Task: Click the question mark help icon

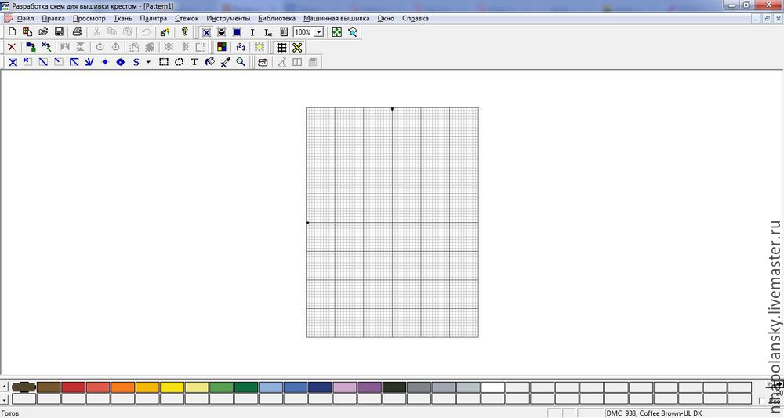Action: [184, 32]
